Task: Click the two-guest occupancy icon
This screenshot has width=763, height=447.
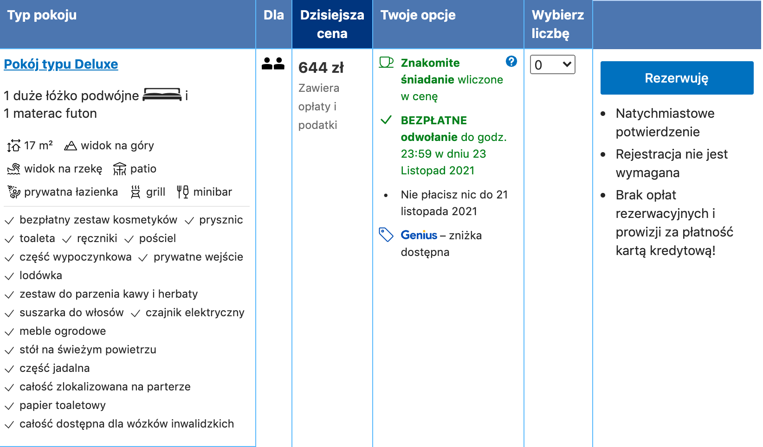Action: tap(273, 64)
